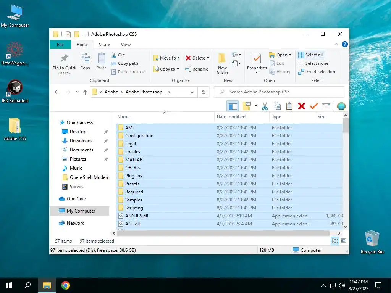The height and width of the screenshot is (293, 391).
Task: Switch to the View ribbon tab
Action: [126, 45]
